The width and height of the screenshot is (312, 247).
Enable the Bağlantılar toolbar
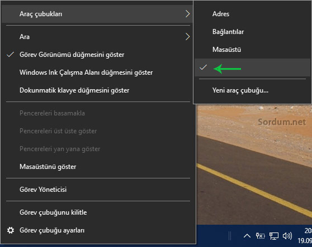pos(252,32)
